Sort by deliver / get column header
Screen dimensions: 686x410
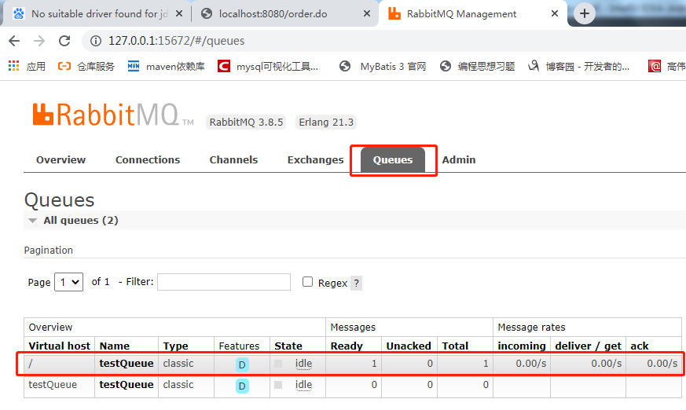coord(588,346)
